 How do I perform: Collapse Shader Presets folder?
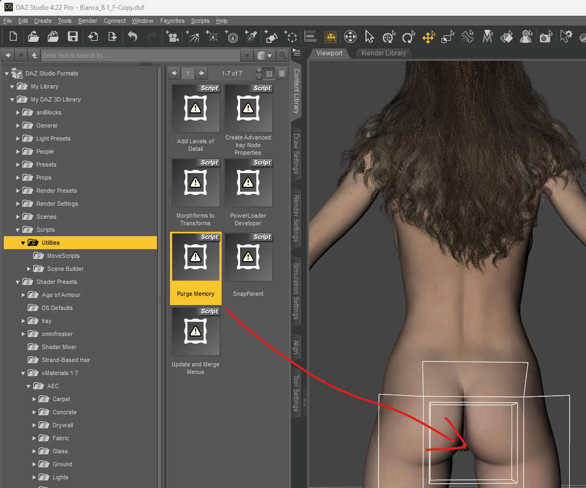pos(17,282)
